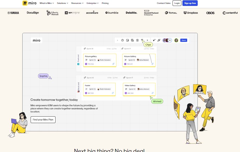Expand the Enterprise menu
This screenshot has height=152, width=240.
(92, 3)
